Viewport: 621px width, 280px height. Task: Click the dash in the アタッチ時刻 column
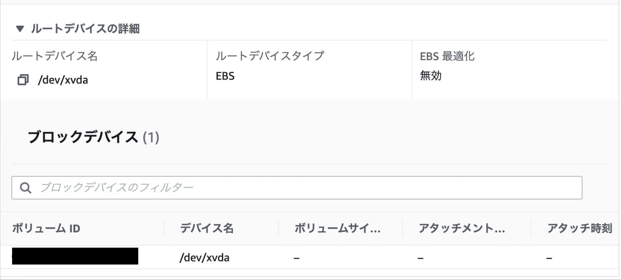(x=549, y=257)
